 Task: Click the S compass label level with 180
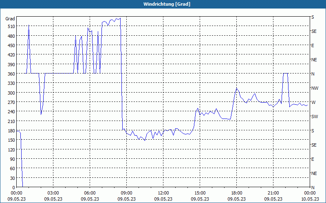[313, 131]
